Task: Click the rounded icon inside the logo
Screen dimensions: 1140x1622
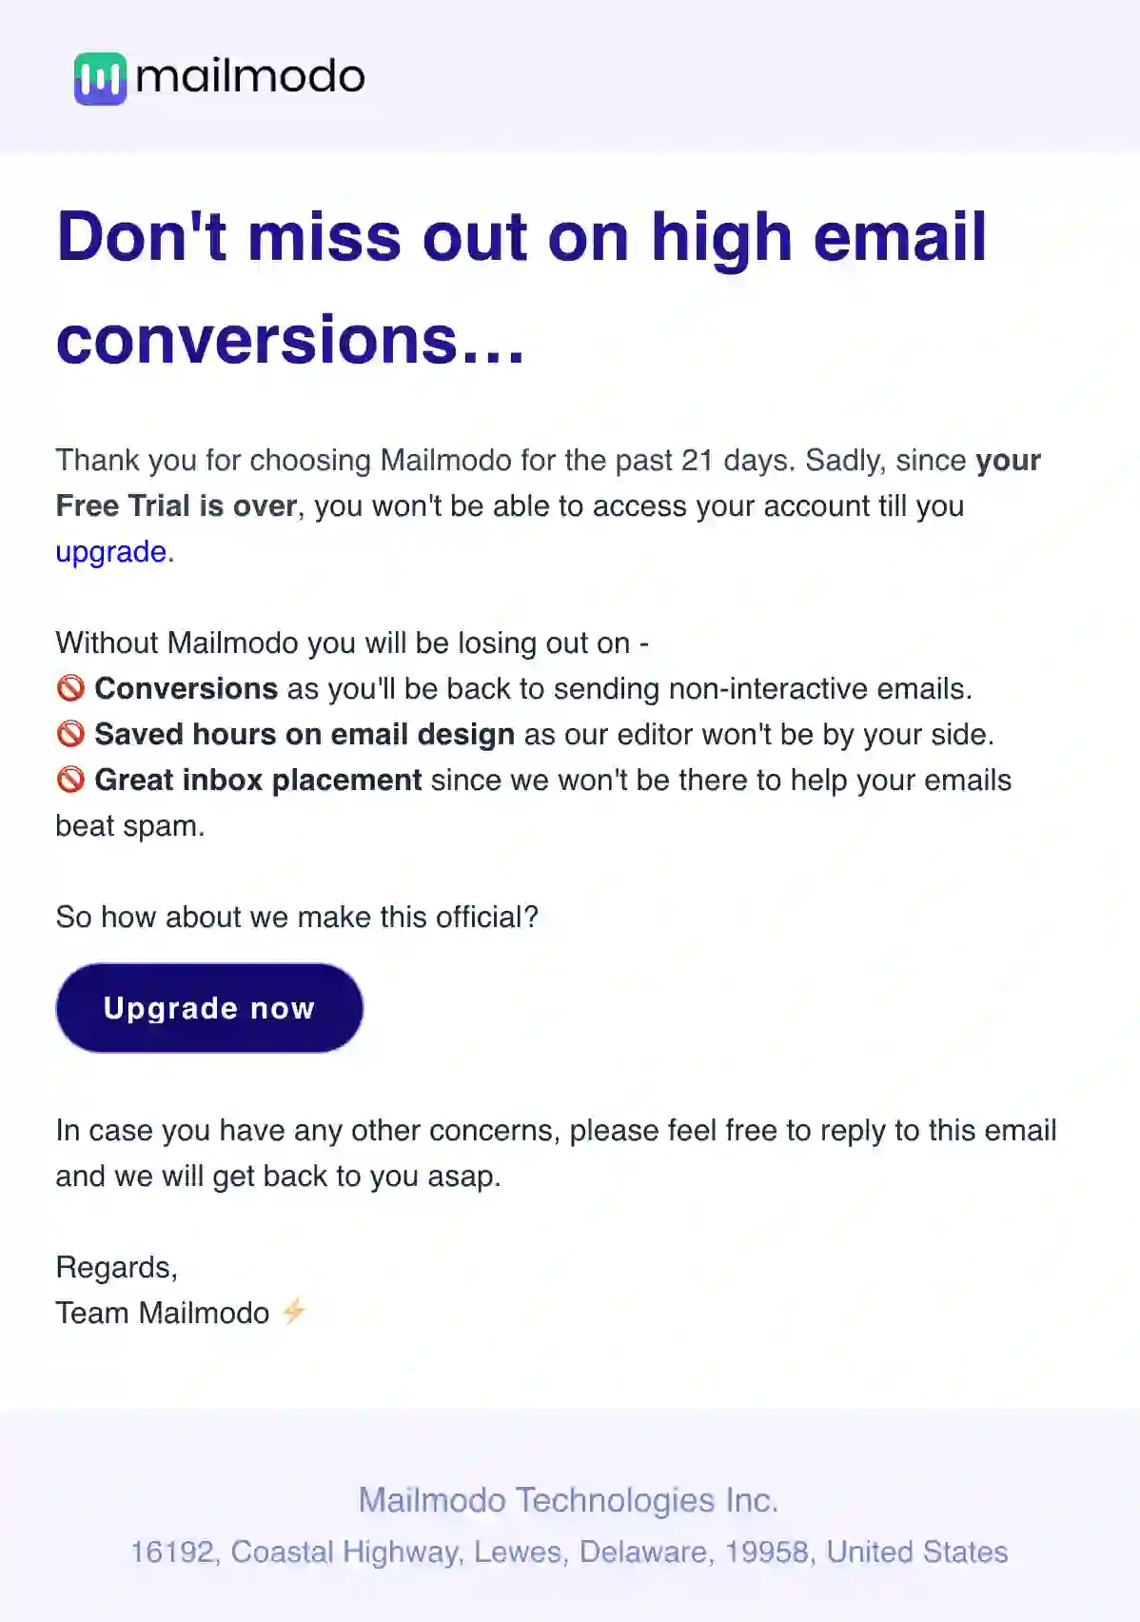Action: pos(102,79)
